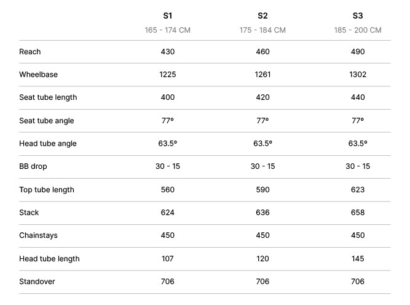Click the Head tube length label
The width and height of the screenshot is (410, 305).
pos(49,259)
